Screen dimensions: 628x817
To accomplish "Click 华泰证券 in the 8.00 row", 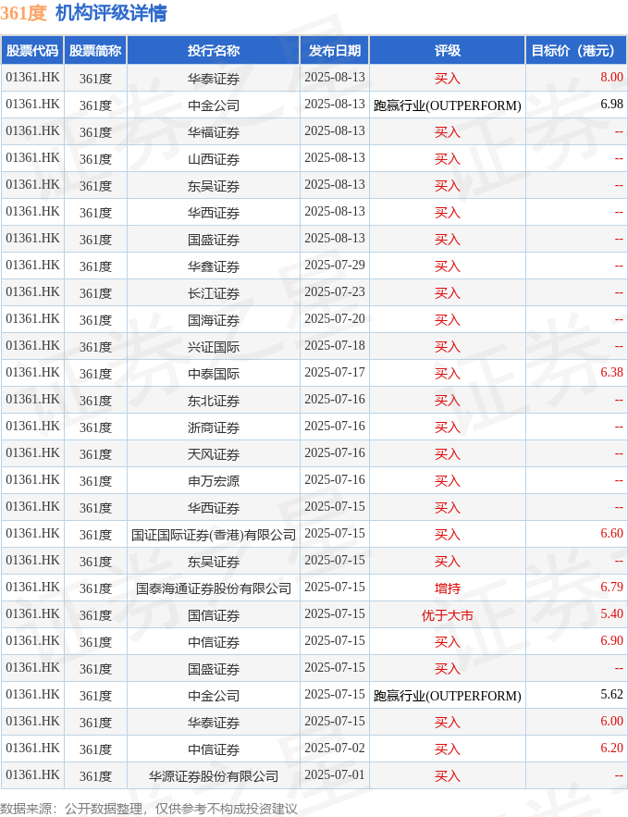I will click(214, 79).
